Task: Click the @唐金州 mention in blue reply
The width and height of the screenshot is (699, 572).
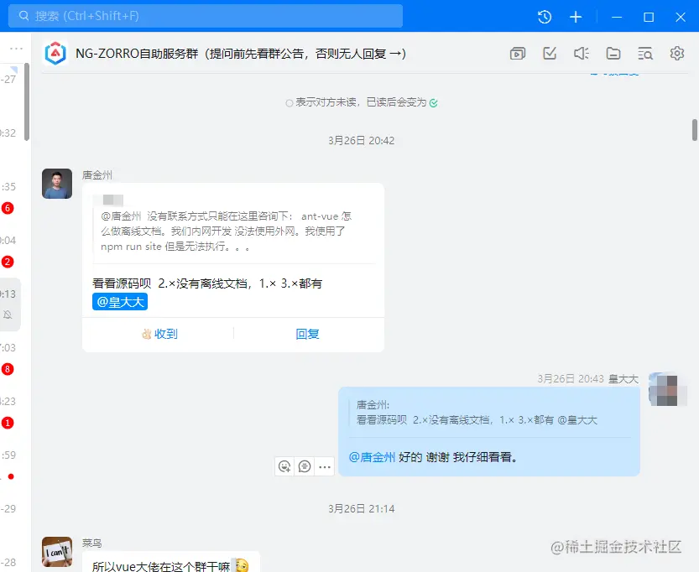Action: [x=372, y=457]
